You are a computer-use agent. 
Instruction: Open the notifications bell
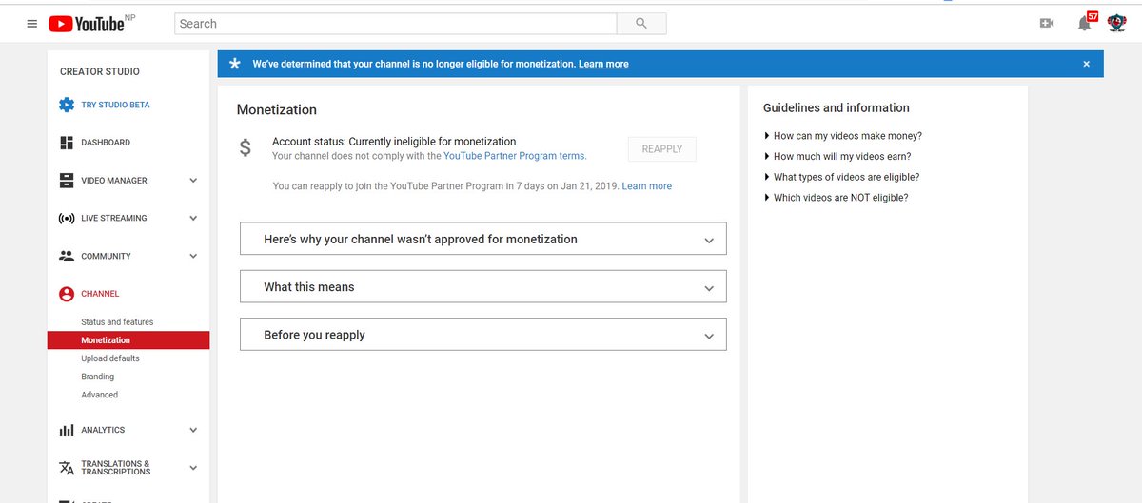[x=1084, y=24]
